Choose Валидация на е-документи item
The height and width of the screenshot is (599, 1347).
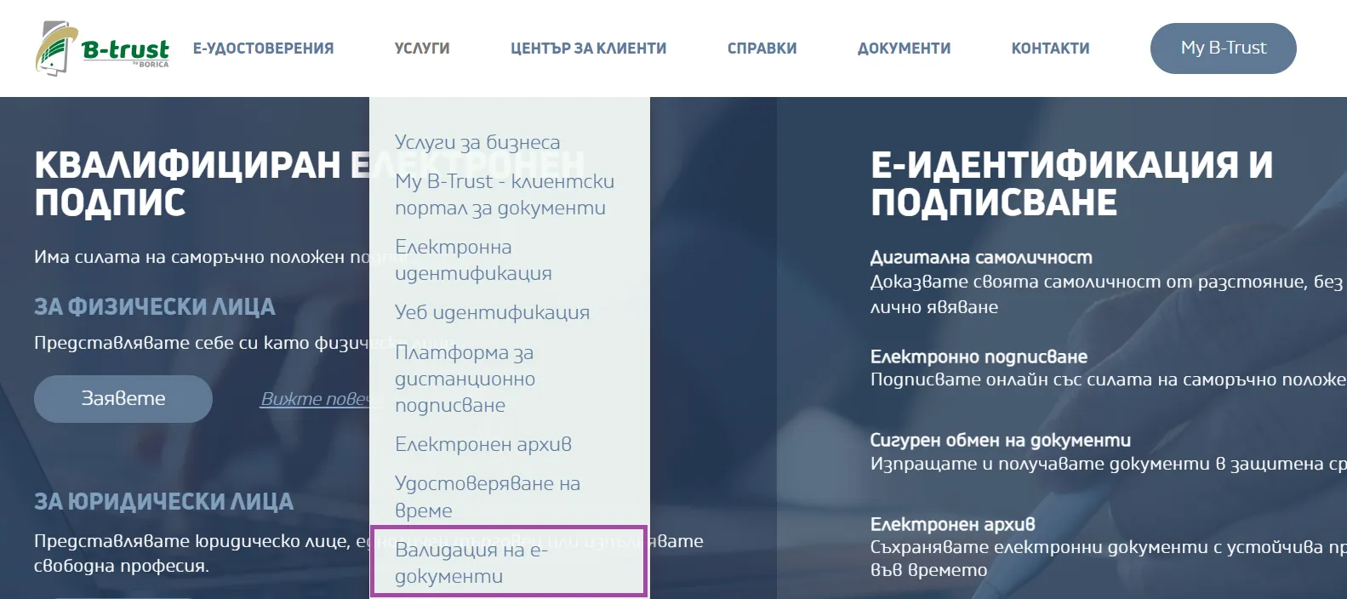(509, 562)
